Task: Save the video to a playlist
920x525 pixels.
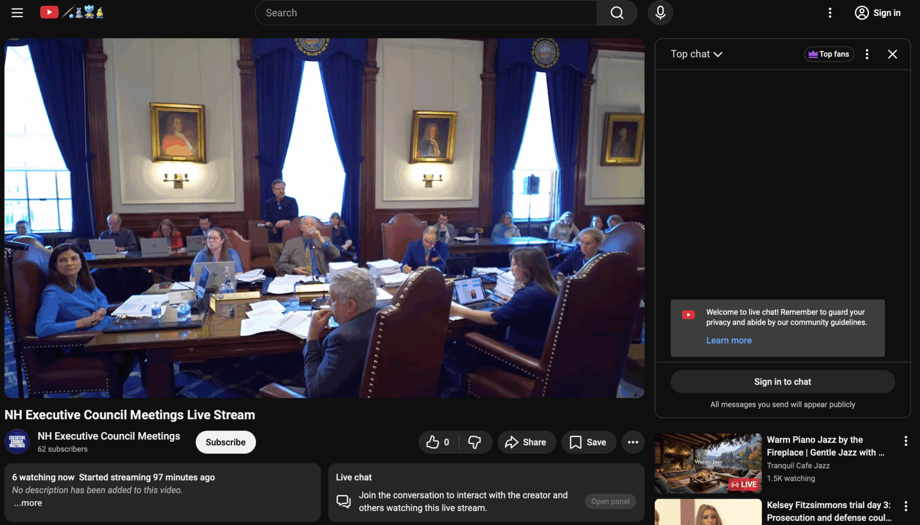Action: [x=588, y=442]
